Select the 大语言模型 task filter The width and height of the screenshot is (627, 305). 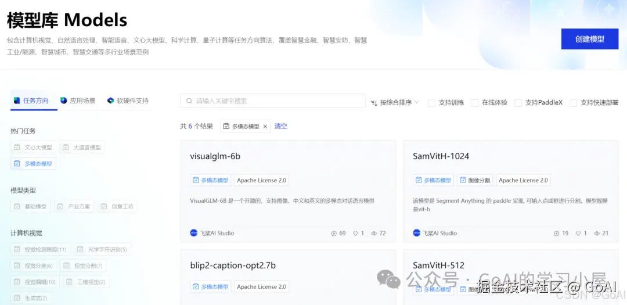(83, 148)
